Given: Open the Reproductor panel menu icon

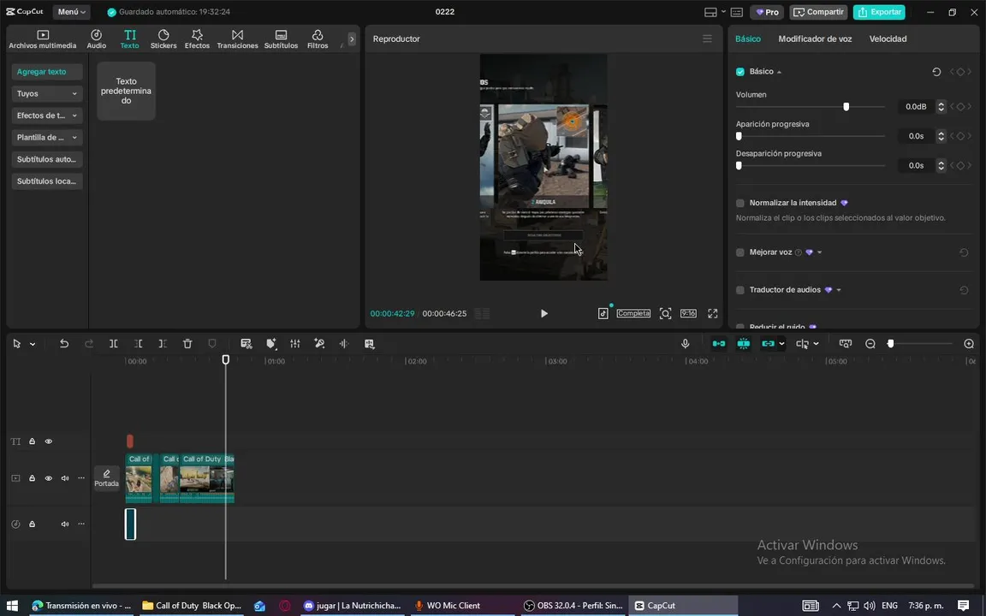Looking at the screenshot, I should (x=708, y=39).
